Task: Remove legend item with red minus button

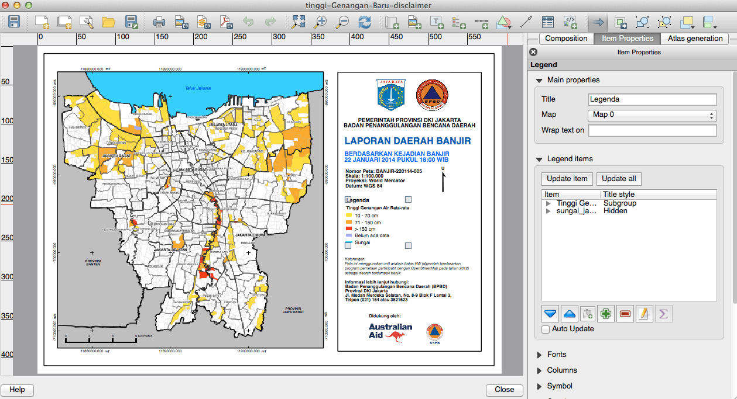Action: [625, 314]
